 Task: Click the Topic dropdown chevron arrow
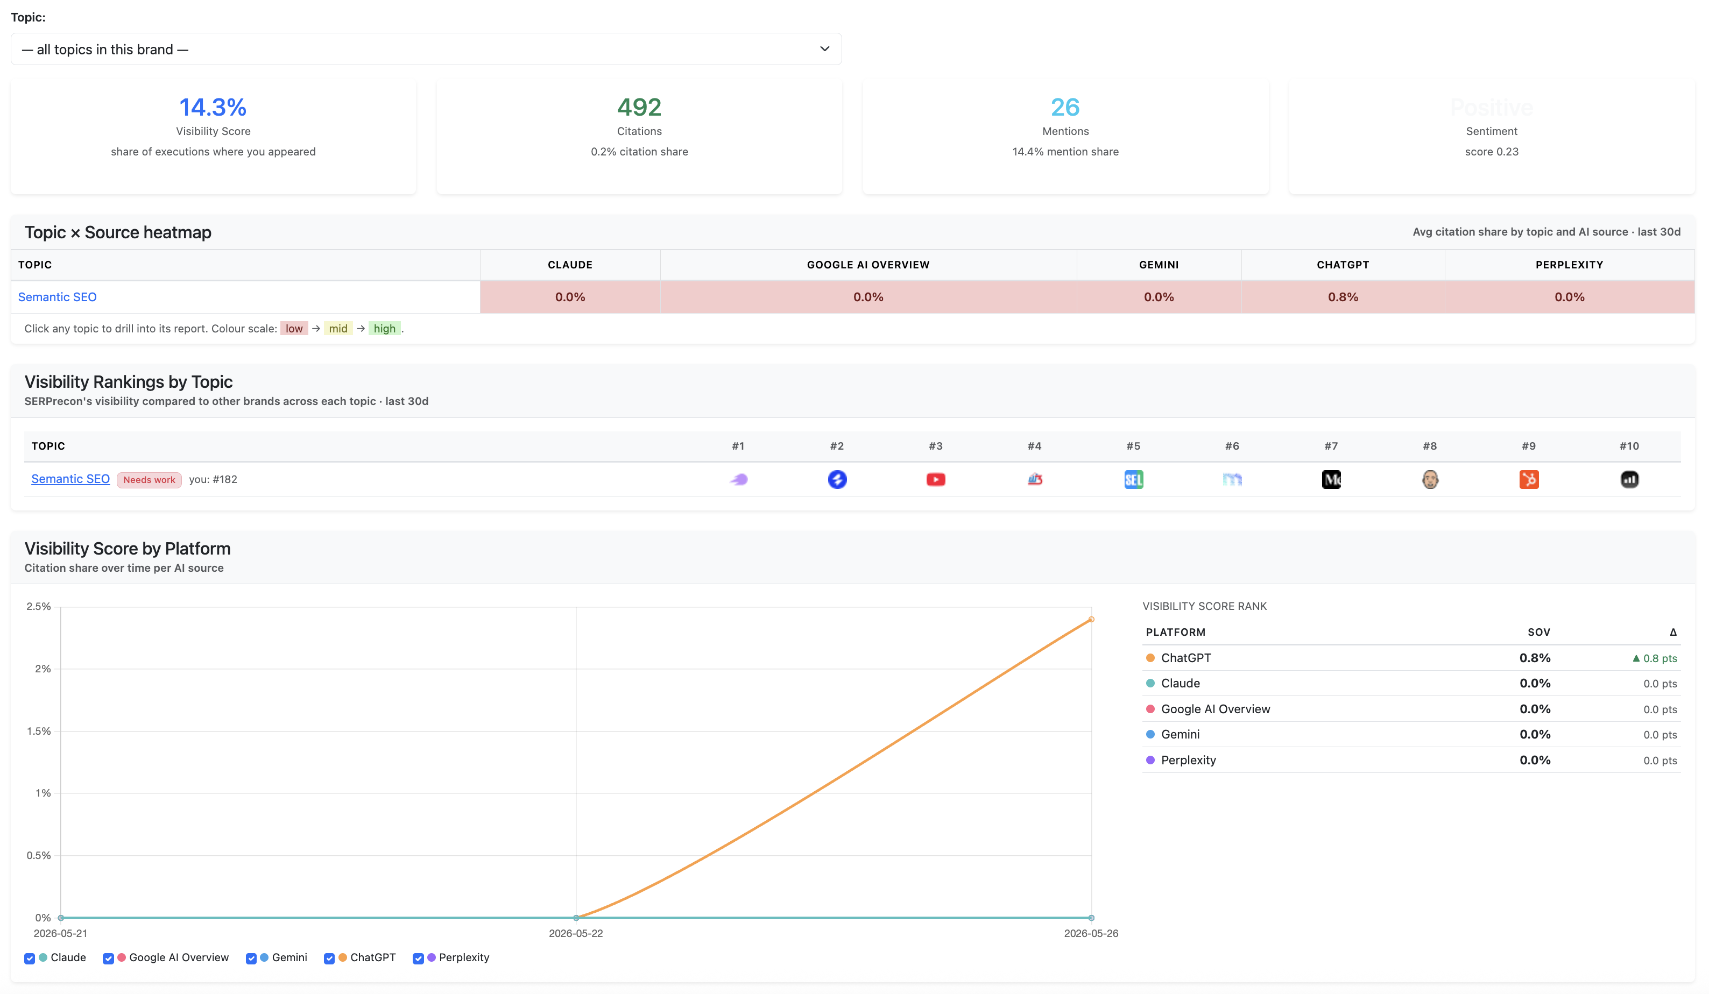[824, 49]
